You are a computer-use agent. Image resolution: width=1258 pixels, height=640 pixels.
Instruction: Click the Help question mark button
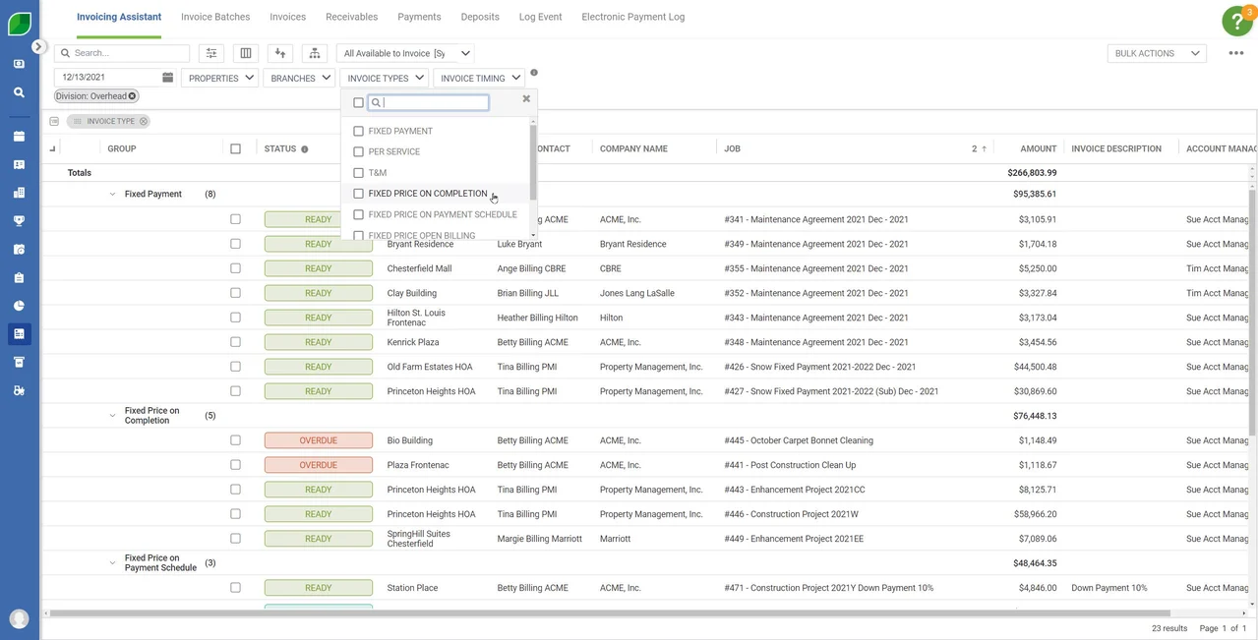click(1236, 20)
